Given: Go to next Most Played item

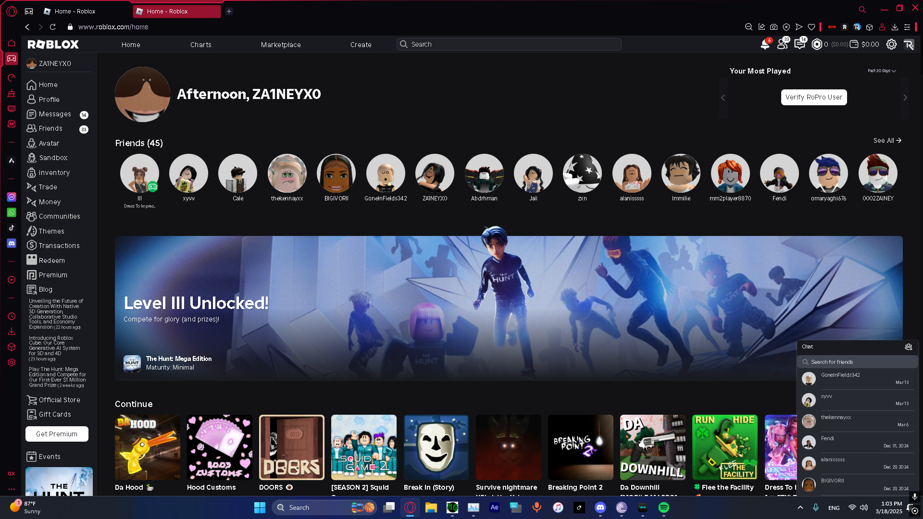Looking at the screenshot, I should (905, 98).
